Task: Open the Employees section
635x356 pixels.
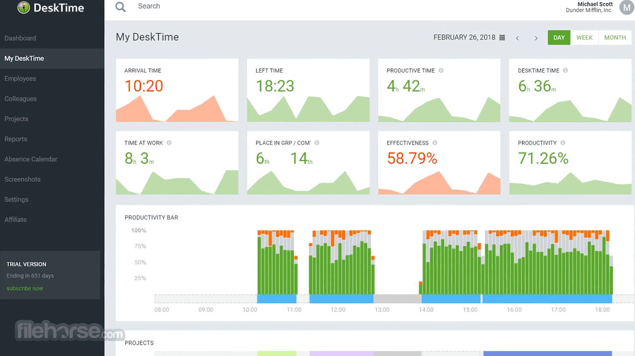Action: [x=20, y=78]
